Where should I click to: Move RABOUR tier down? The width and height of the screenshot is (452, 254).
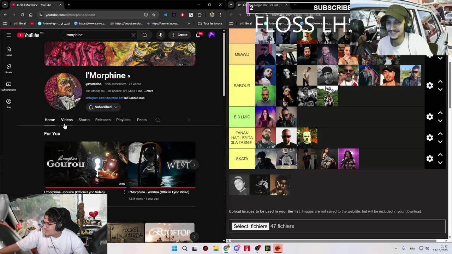440,90
